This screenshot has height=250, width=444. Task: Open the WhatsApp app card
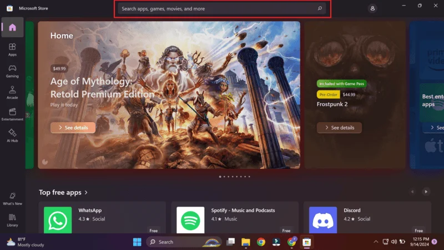102,218
